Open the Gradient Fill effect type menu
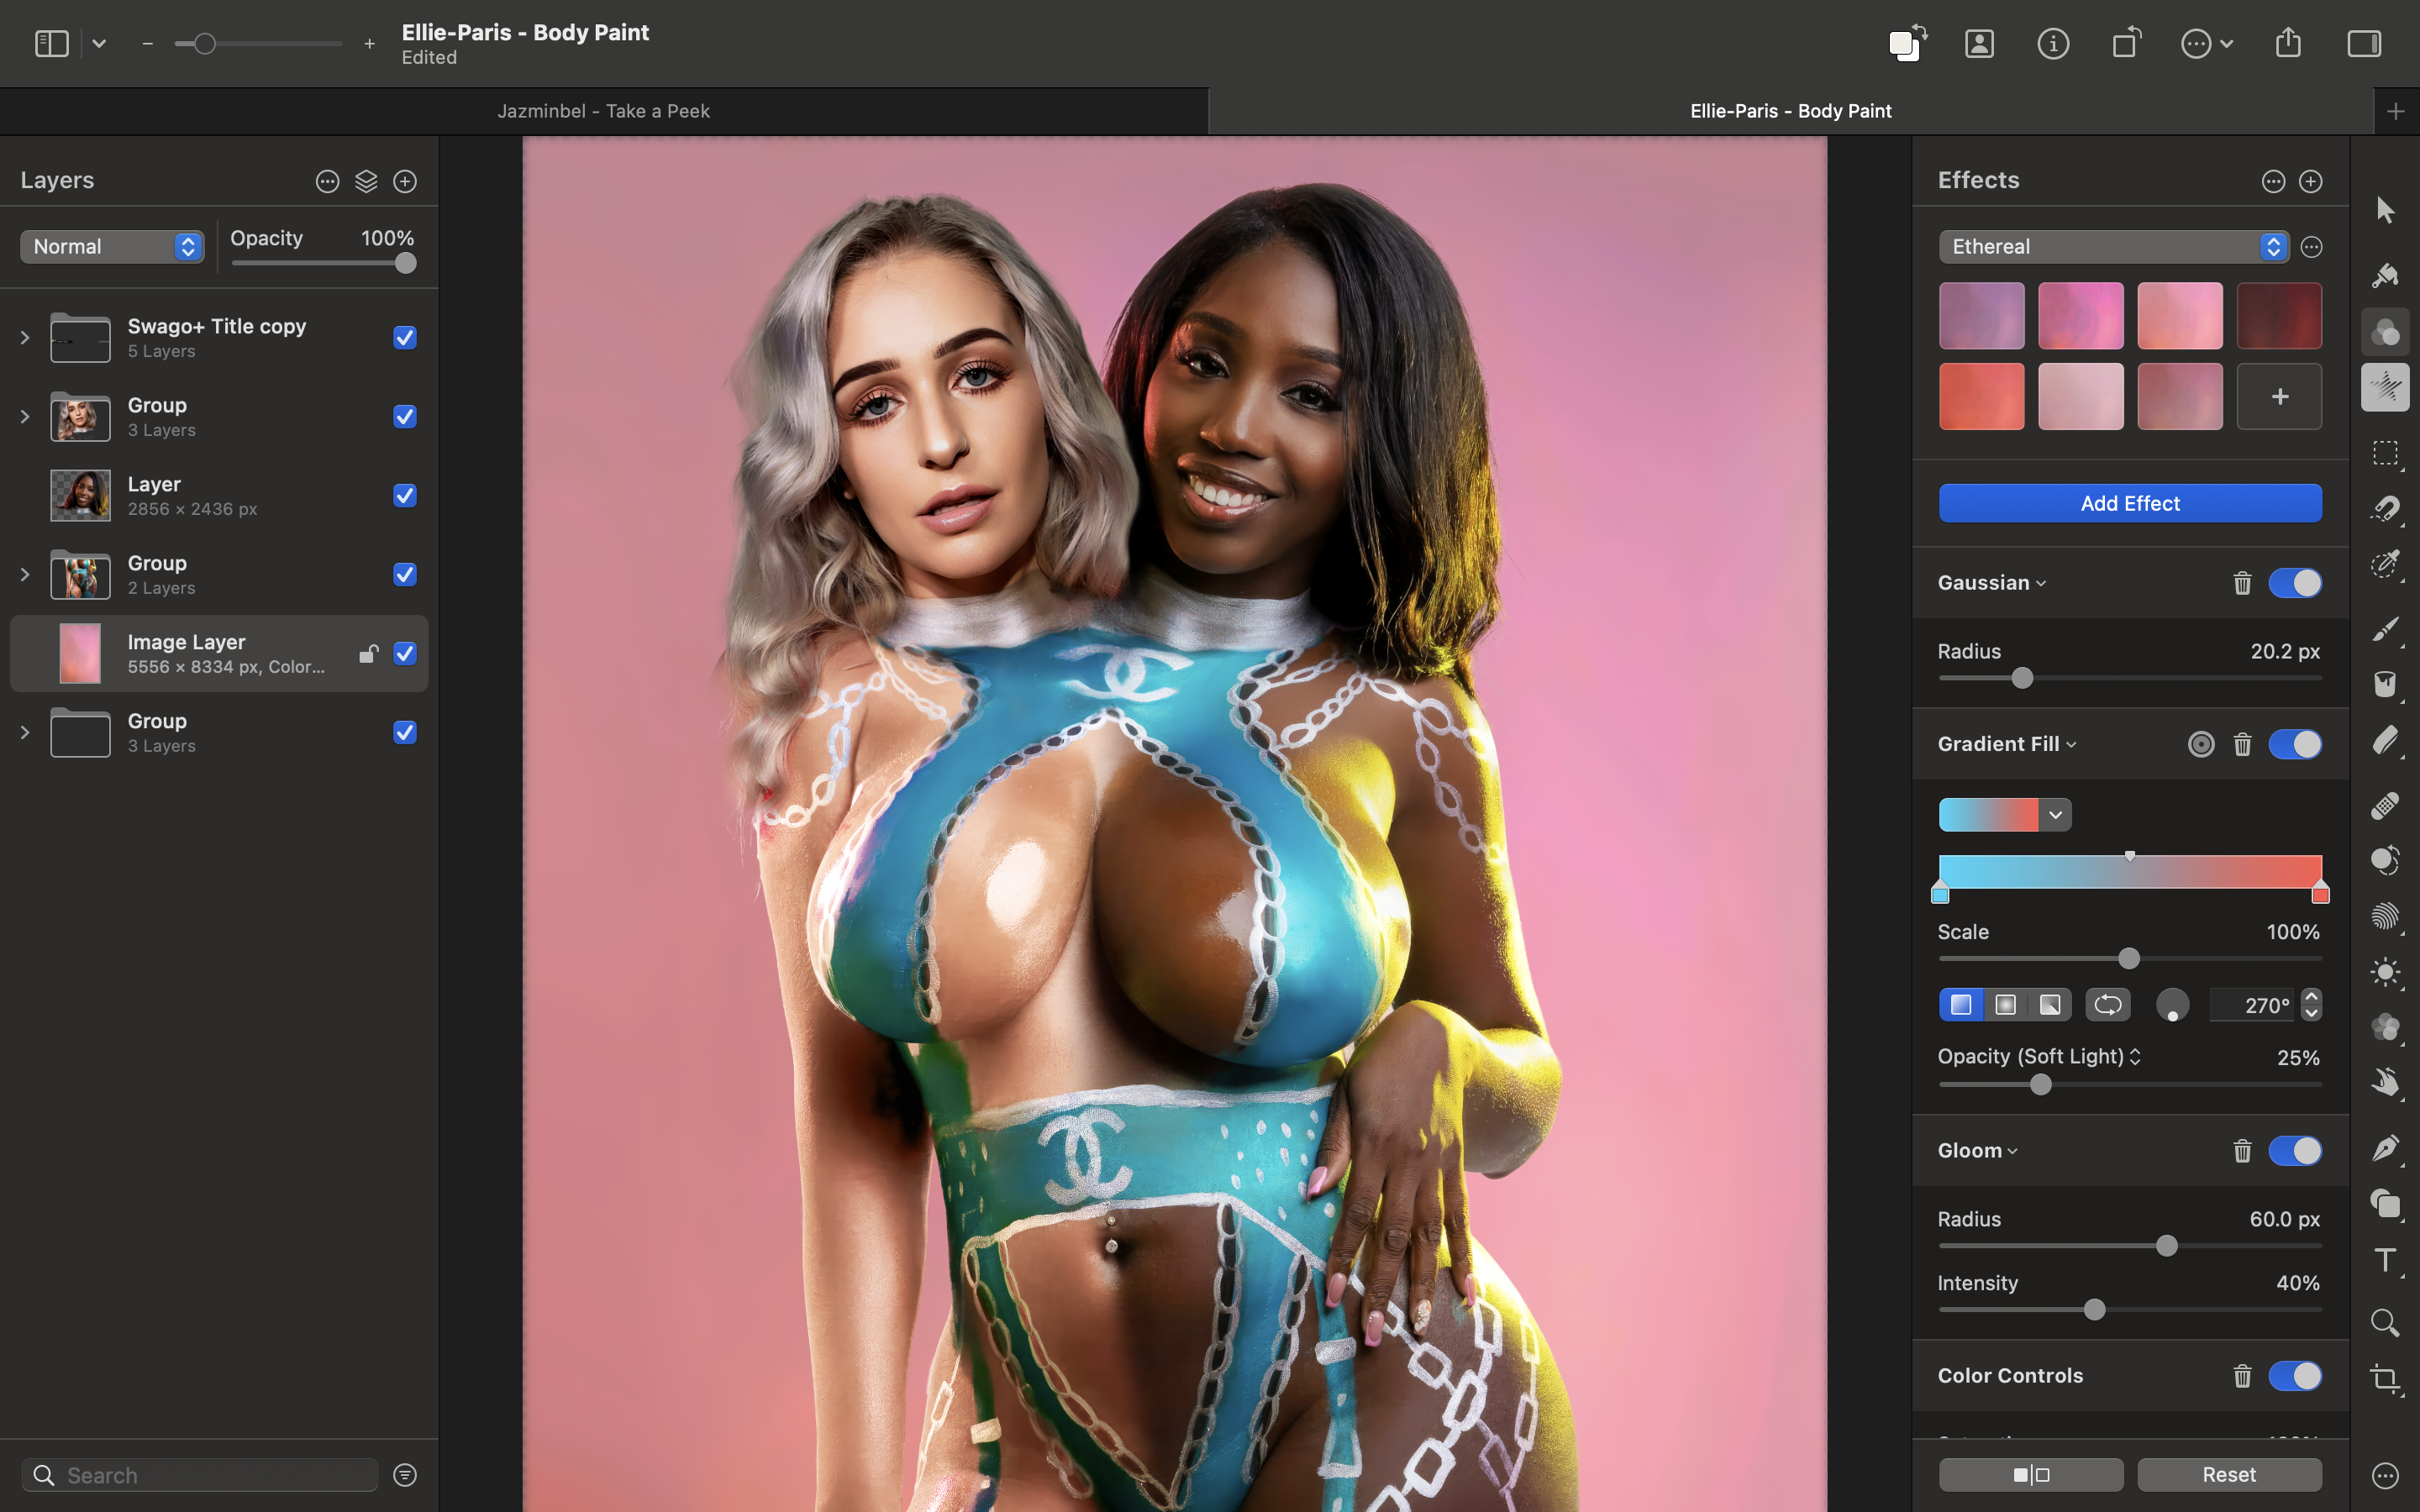This screenshot has height=1512, width=2420. (2007, 744)
